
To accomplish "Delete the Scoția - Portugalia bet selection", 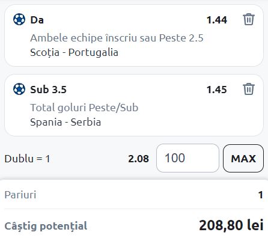I will (249, 19).
